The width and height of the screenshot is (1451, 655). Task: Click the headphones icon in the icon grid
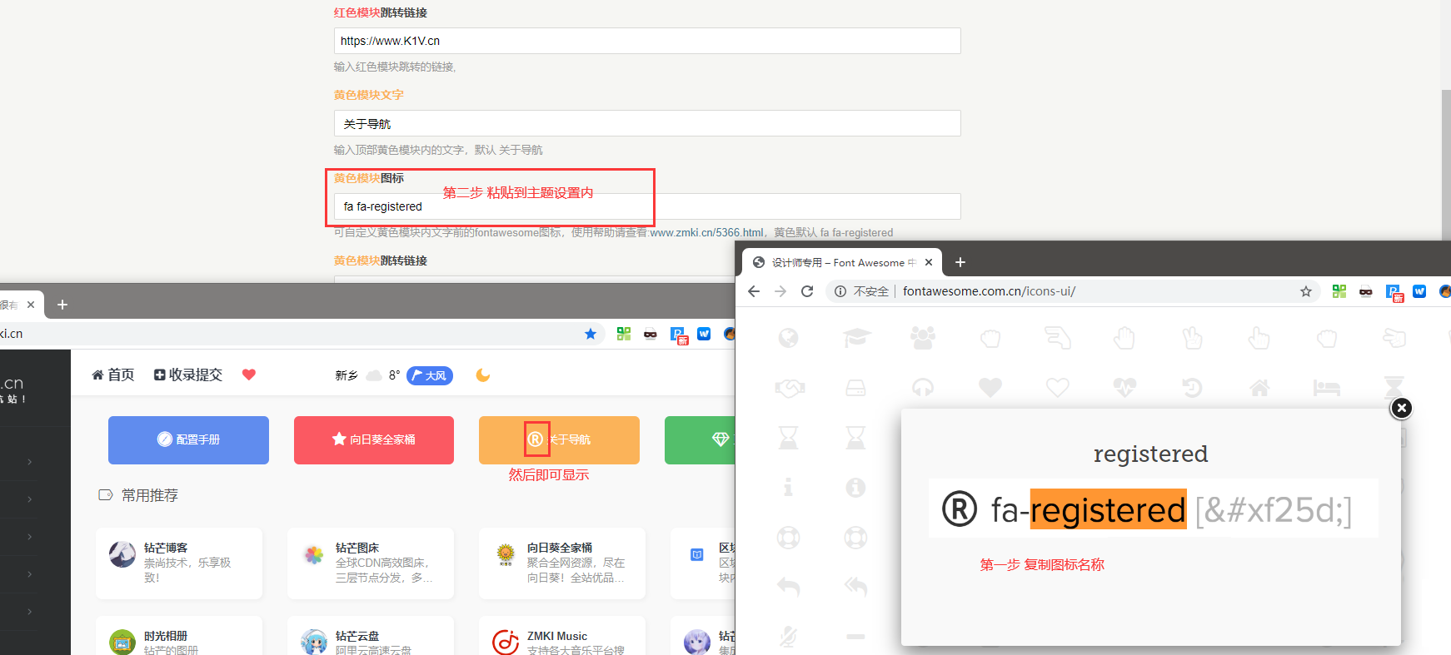click(923, 388)
